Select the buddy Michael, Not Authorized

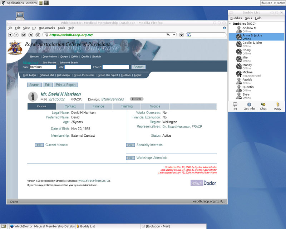tap(256, 74)
